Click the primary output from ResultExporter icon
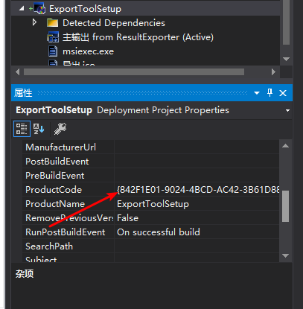Viewport: 303px width, 309px height. [x=53, y=37]
